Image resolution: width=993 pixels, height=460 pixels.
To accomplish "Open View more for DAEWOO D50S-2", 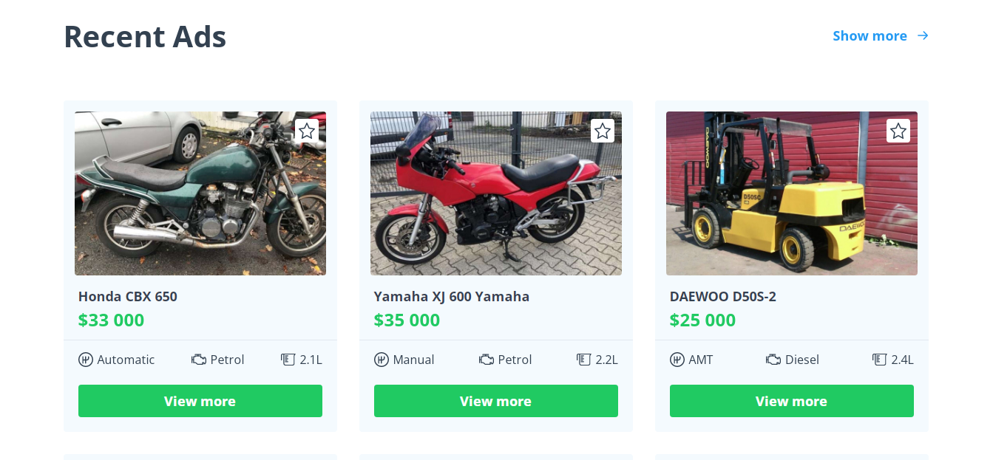I will [792, 401].
